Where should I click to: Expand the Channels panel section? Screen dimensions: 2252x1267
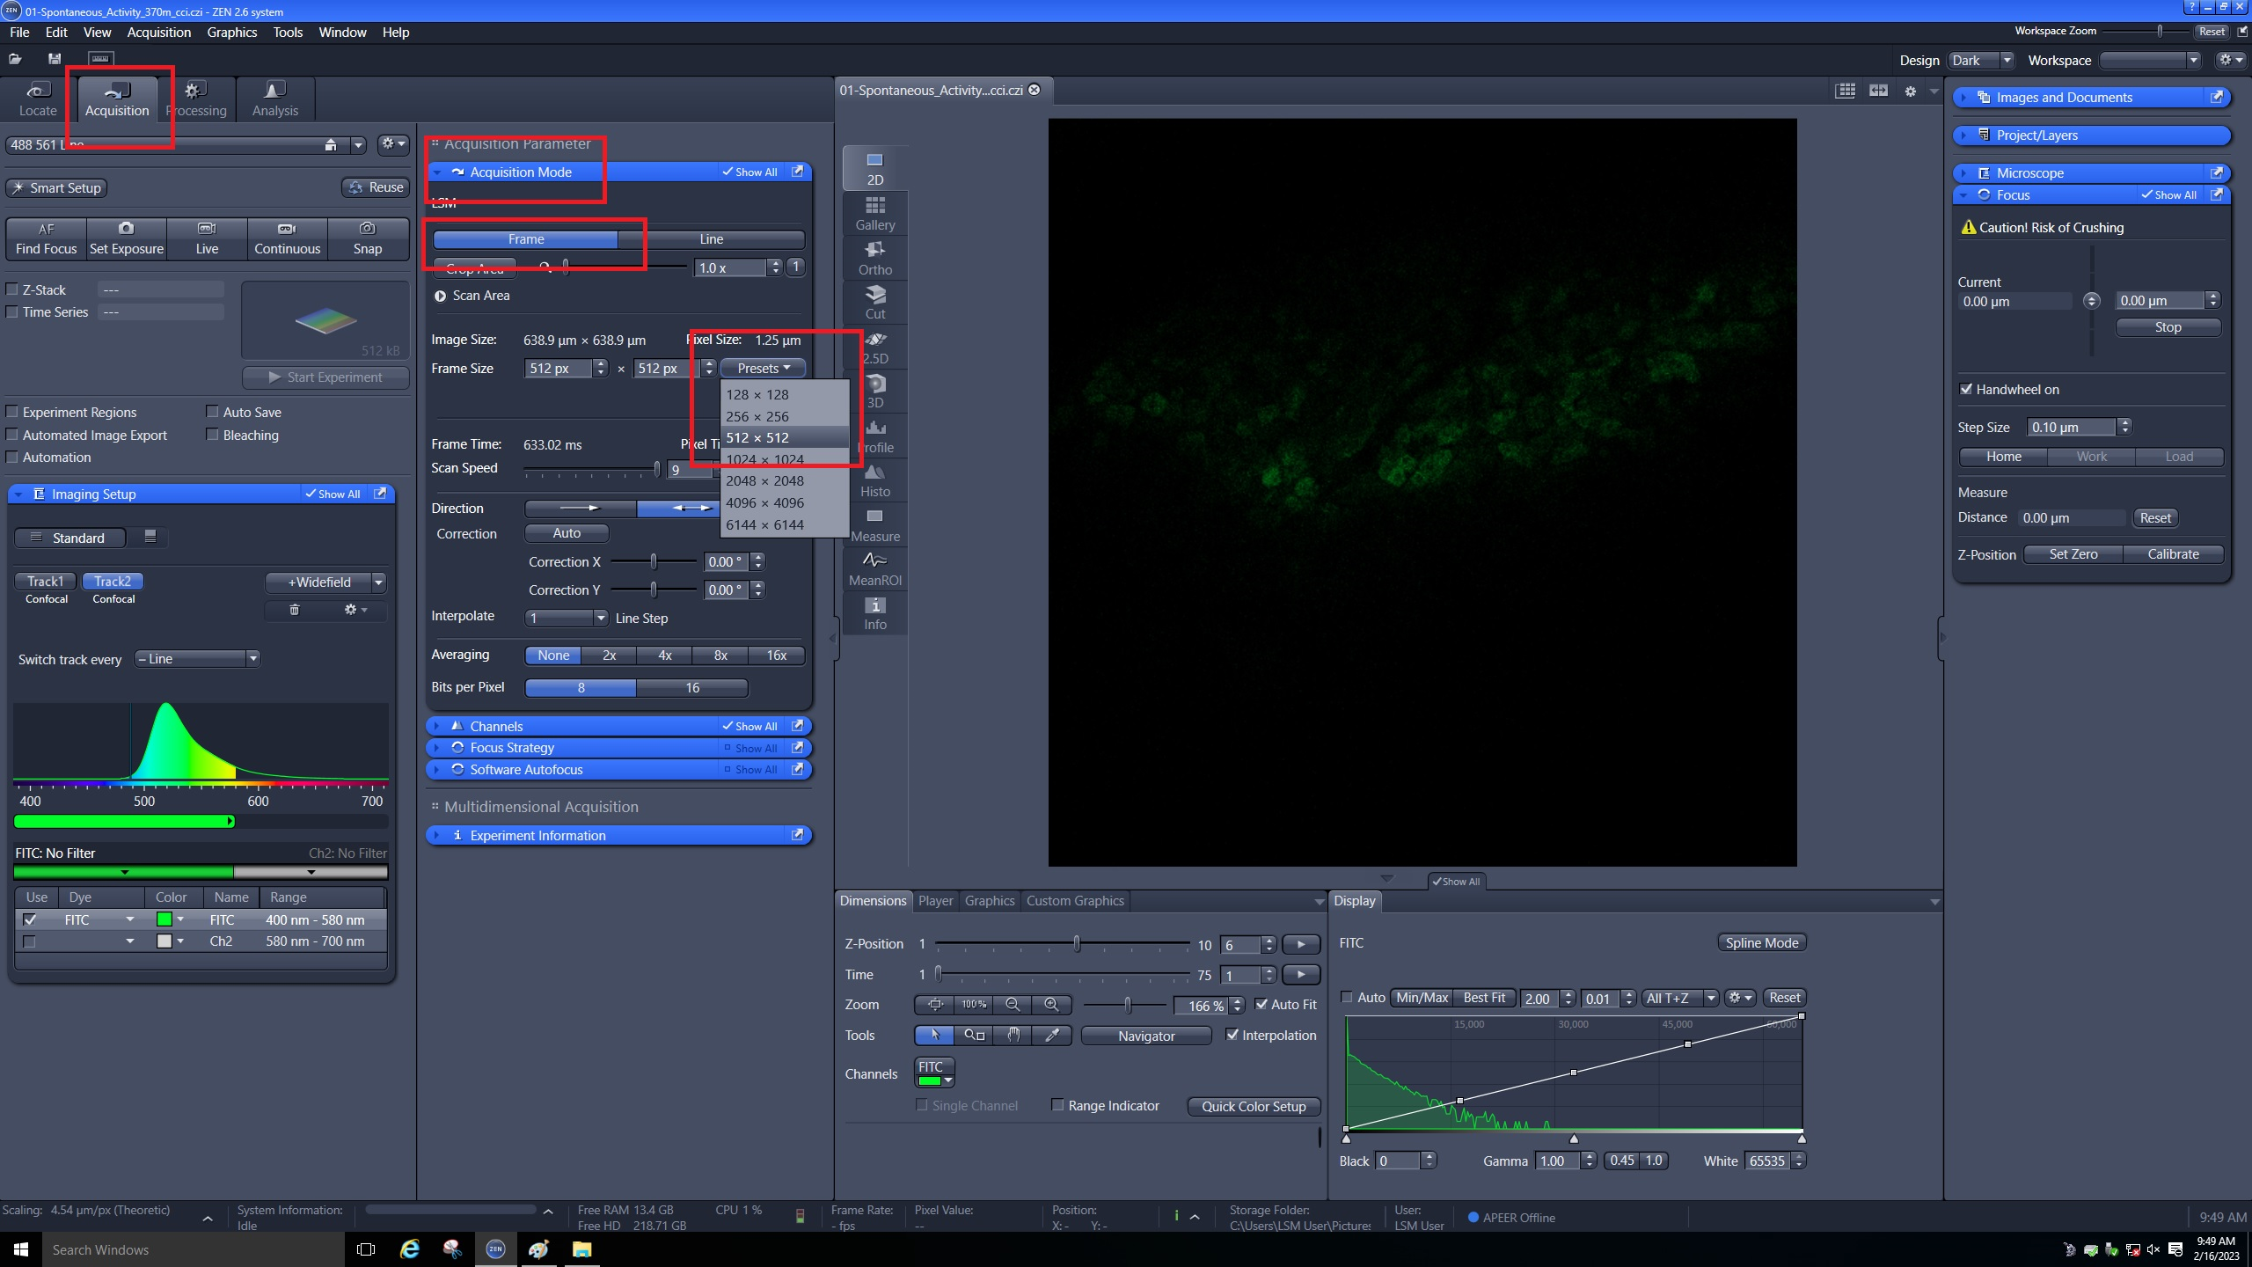click(496, 726)
